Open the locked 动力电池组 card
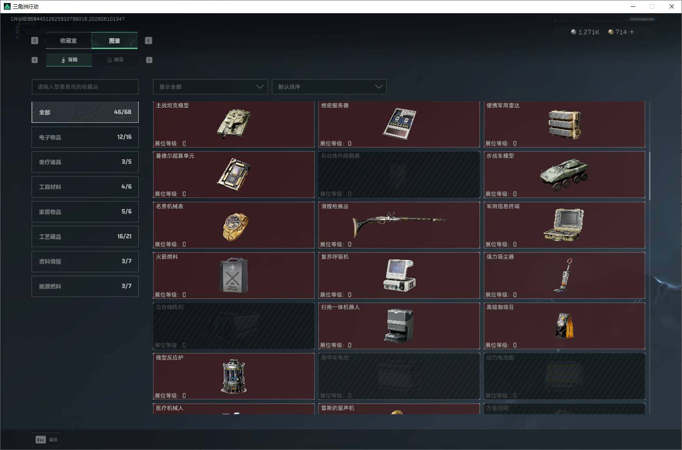The width and height of the screenshot is (682, 450). point(565,376)
